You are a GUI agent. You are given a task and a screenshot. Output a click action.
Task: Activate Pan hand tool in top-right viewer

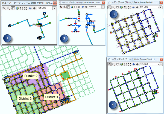(x=117, y=7)
